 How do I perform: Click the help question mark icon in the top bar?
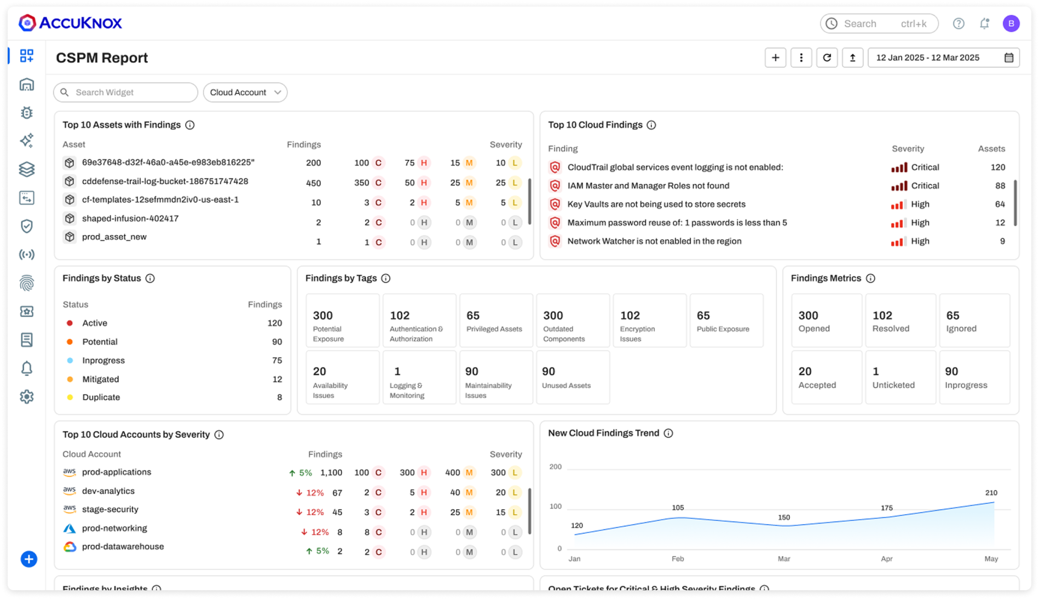pos(959,23)
